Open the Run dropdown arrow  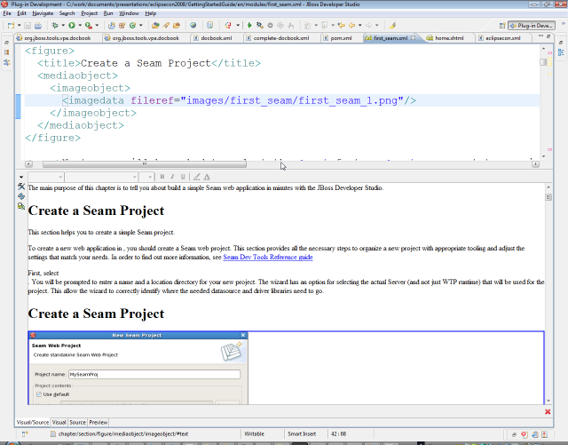coord(80,26)
